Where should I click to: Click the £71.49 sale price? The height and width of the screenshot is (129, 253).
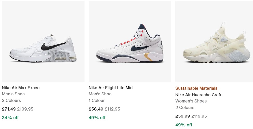pos(9,109)
